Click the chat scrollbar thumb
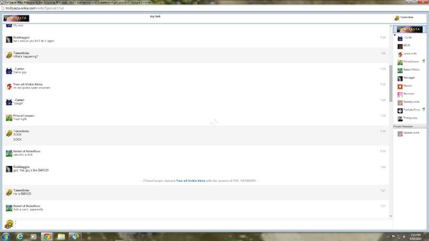This screenshot has height=241, width=429. click(391, 83)
